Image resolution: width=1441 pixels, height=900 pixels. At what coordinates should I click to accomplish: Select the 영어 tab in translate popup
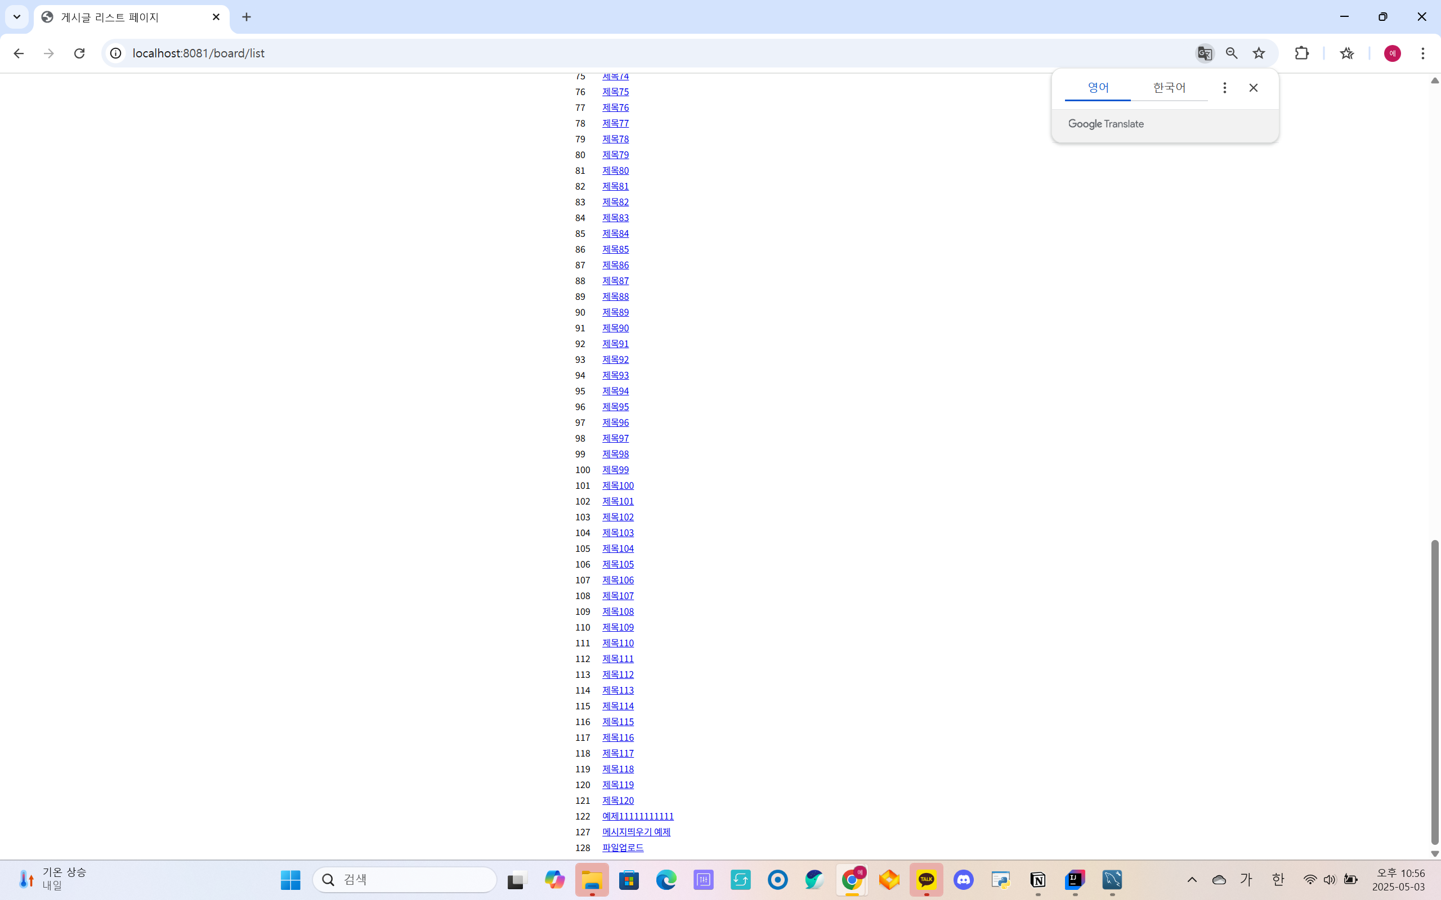(1098, 88)
